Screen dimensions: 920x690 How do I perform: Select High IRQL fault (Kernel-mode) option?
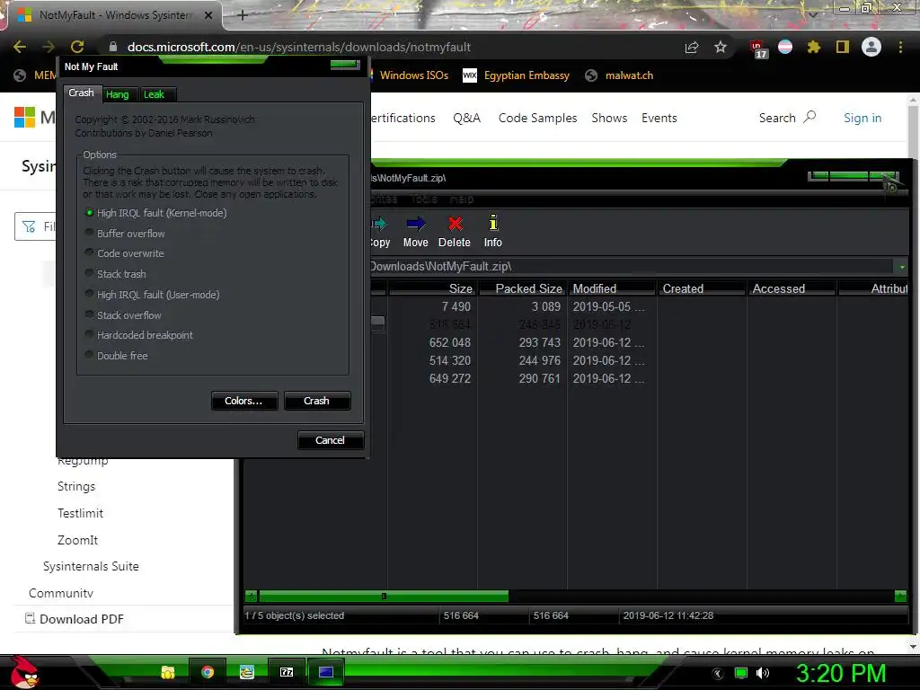156,213
